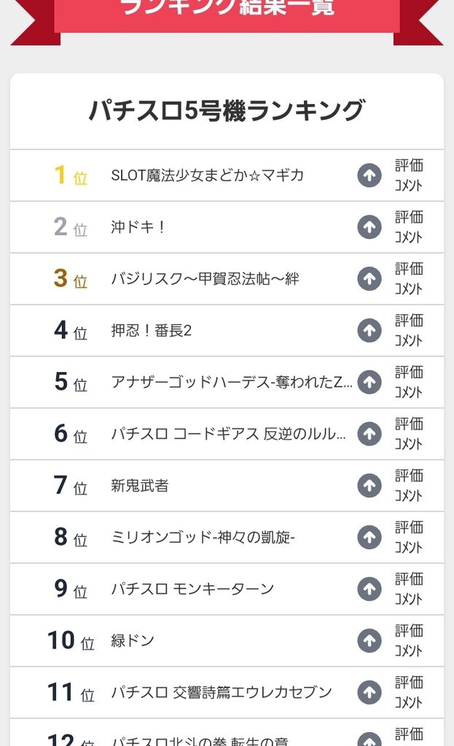Show 評価コメント for 緑ドン
The image size is (454, 746).
click(x=409, y=641)
